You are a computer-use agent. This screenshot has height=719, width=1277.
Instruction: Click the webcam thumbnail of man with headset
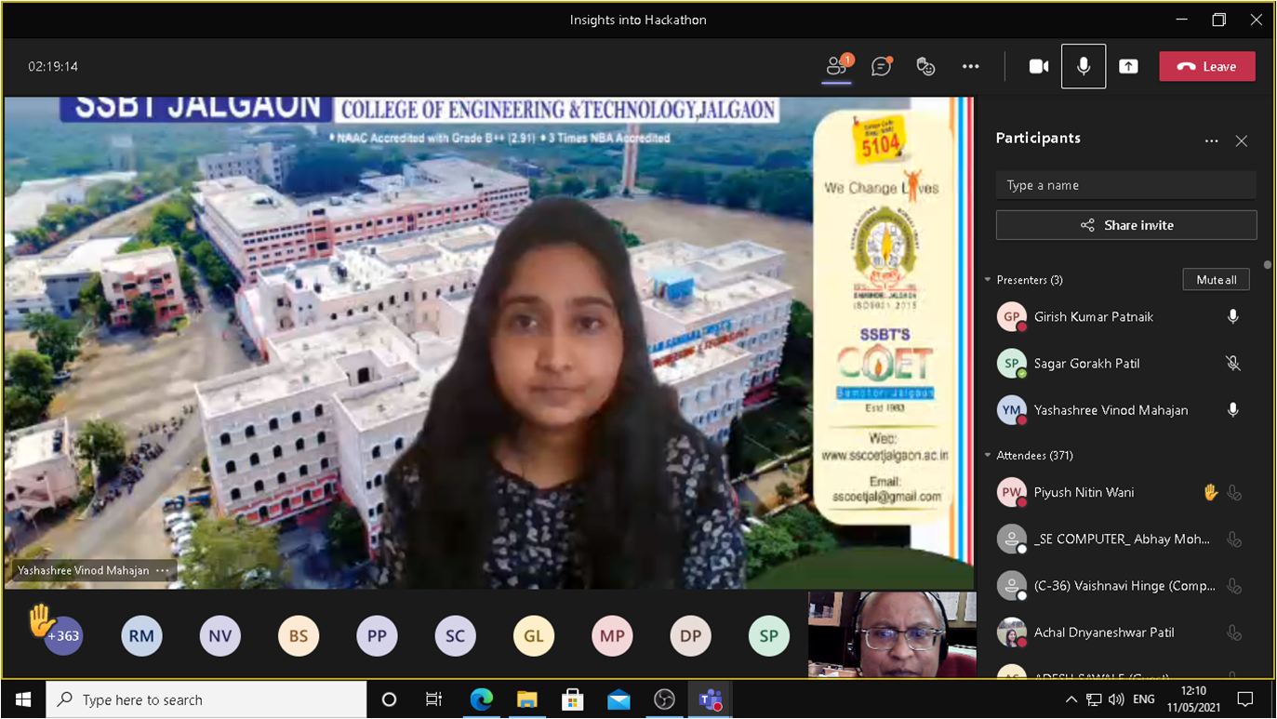892,634
